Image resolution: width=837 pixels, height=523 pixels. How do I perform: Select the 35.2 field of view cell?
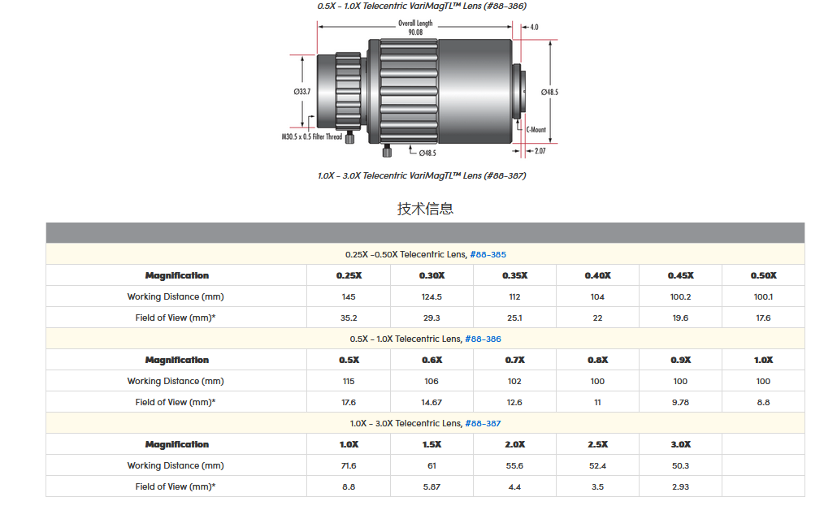[x=349, y=318]
